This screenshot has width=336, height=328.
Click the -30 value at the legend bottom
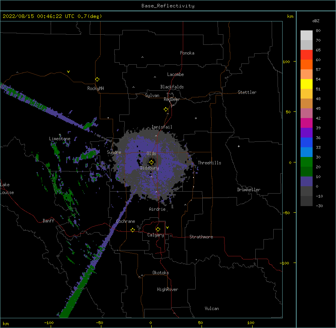(319, 206)
